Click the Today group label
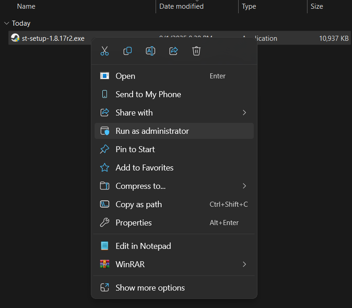Screen dimensions: 352x308 coord(21,23)
